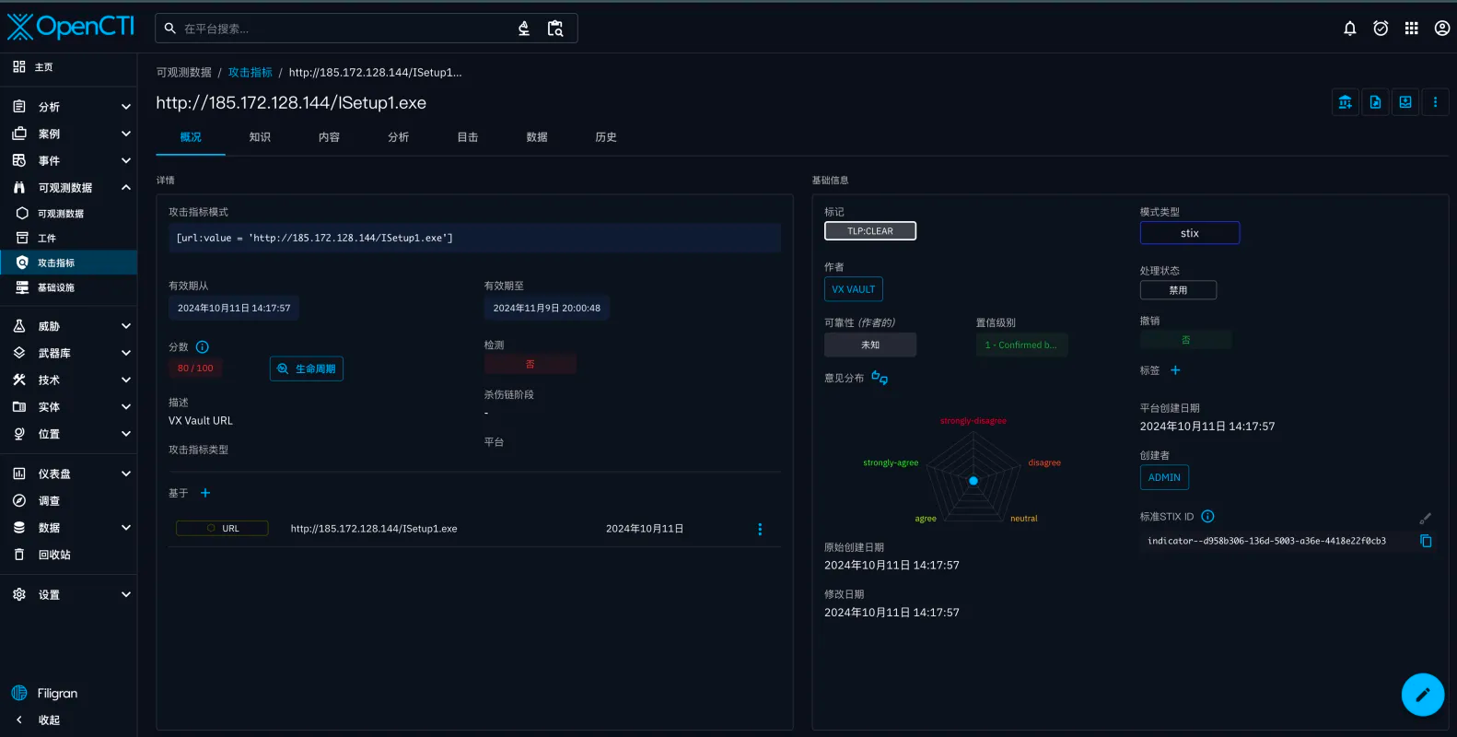Click the standard STIX ID info icon
The image size is (1457, 737).
(x=1208, y=517)
